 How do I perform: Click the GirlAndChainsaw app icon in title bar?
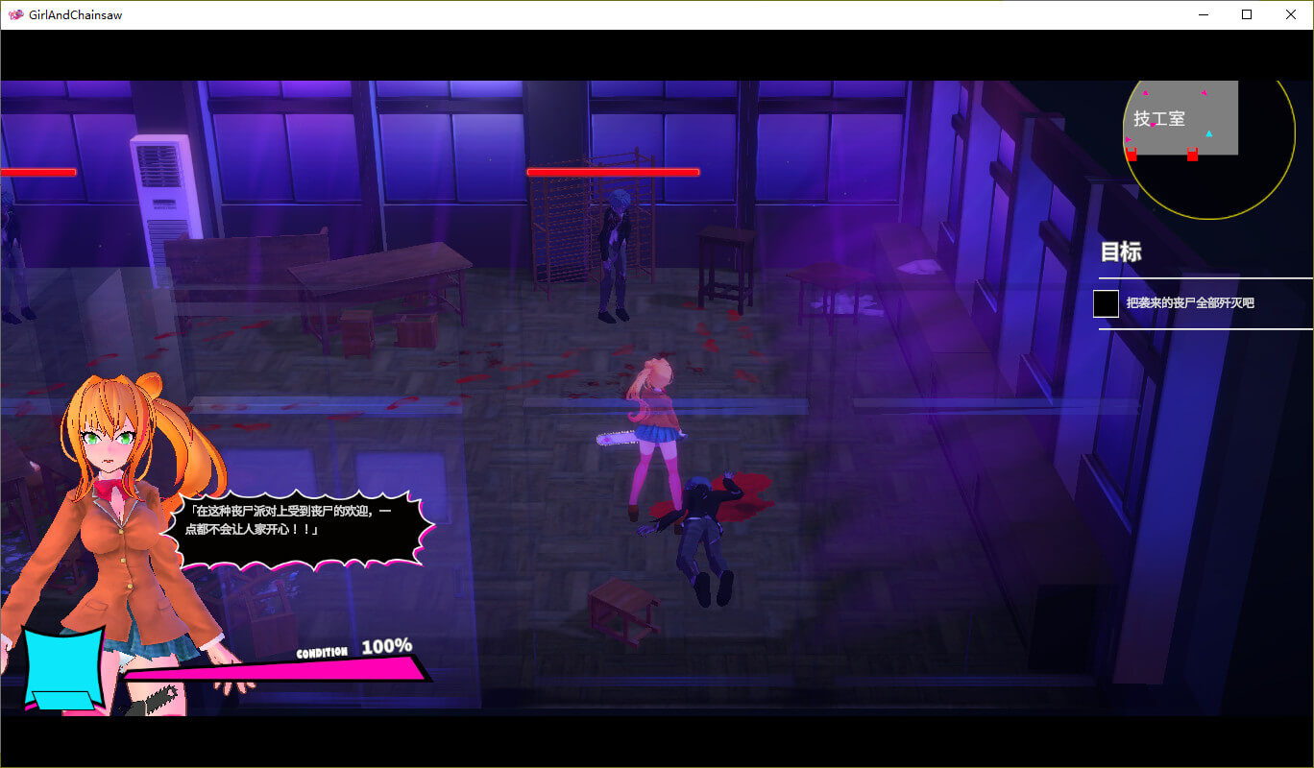coord(15,14)
